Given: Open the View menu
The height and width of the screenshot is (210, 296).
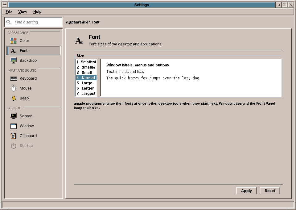Looking at the screenshot, I should click(23, 12).
